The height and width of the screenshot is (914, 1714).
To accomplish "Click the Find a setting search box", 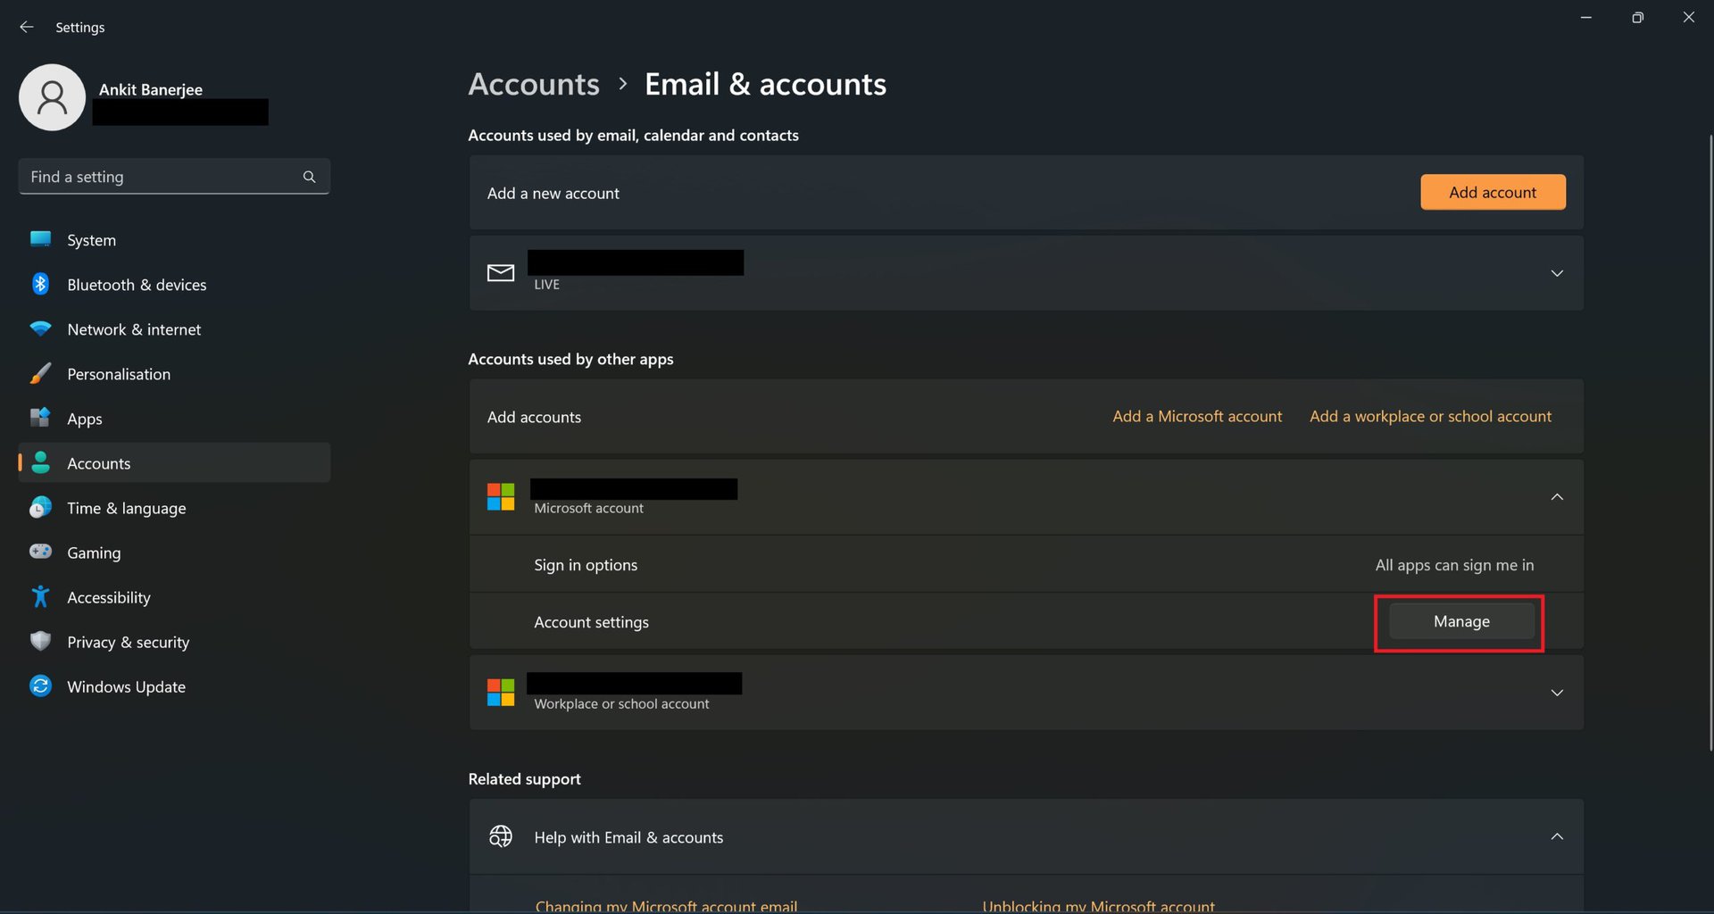I will pyautogui.click(x=161, y=177).
